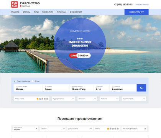Click the departure dates field 18 апр - 27 апр
Viewport: 161px width, 138px height.
pos(82,88)
